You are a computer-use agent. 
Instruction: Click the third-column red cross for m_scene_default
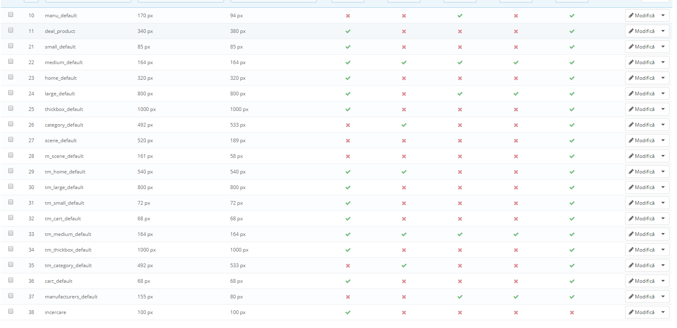(460, 156)
